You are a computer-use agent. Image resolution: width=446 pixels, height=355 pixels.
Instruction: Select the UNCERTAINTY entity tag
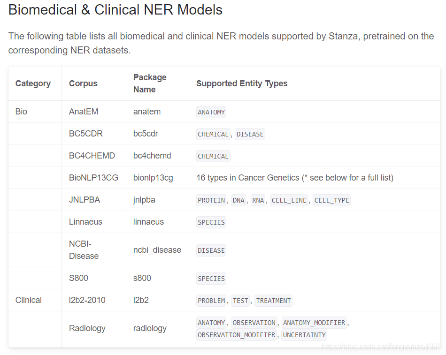click(304, 335)
